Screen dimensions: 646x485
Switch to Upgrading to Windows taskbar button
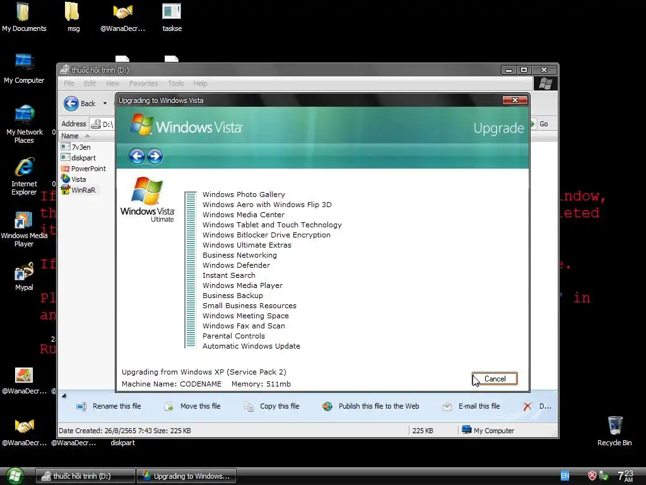pyautogui.click(x=187, y=476)
